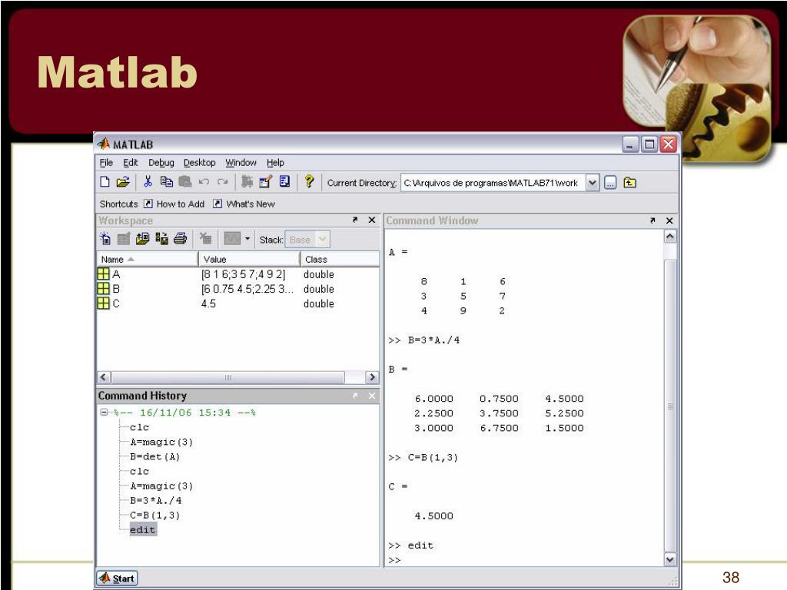Open file using the folder icon

[x=123, y=182]
